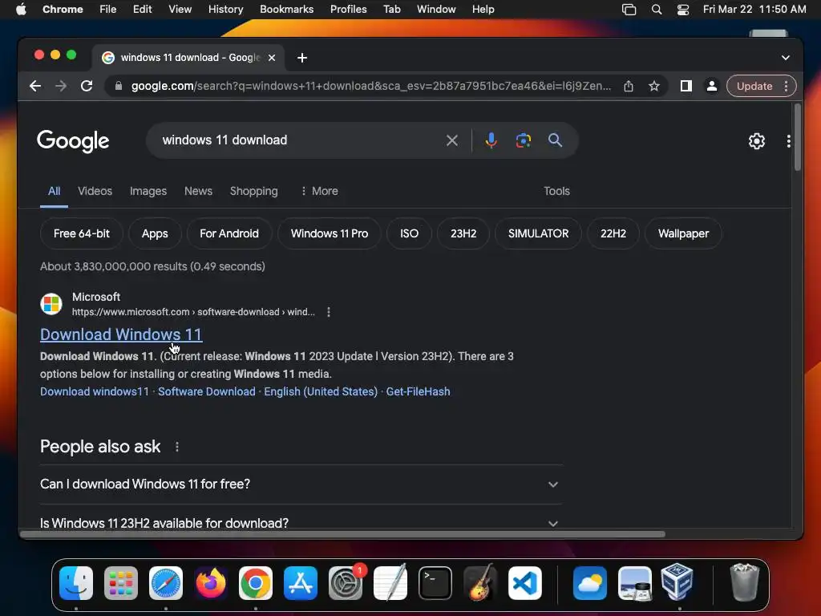Open the Profiles menu in the menu bar

(348, 10)
